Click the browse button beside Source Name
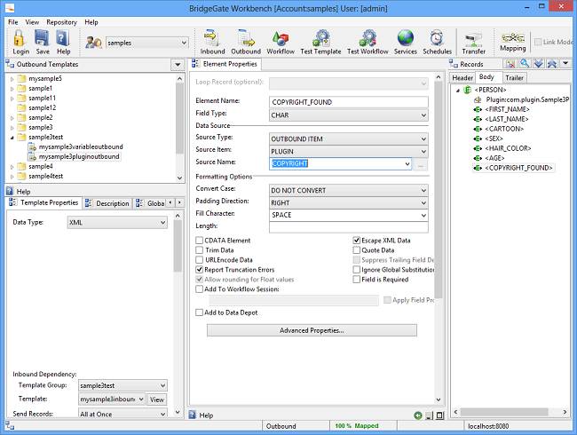 (x=420, y=164)
